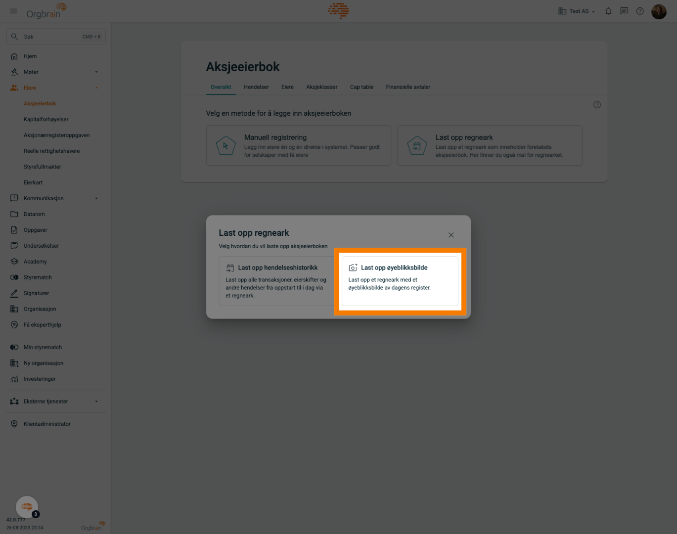Click the Orgbrain logo in sidebar header
The width and height of the screenshot is (677, 534).
tap(46, 11)
